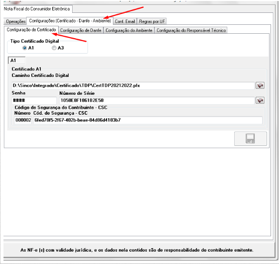279x264 pixels.
Task: Click the Nota Fiscal do Consumidor Eletrônica tab
Action: [x=37, y=9]
